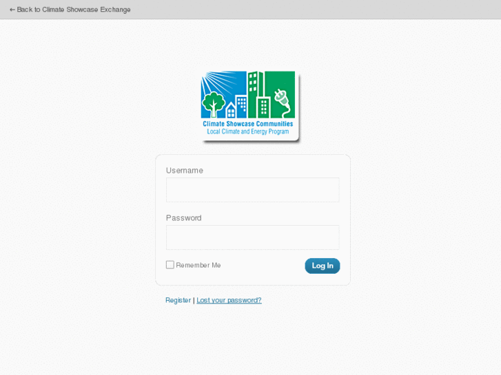Screen dimensions: 501x375
Task: Click the Password label text
Action: (x=184, y=218)
